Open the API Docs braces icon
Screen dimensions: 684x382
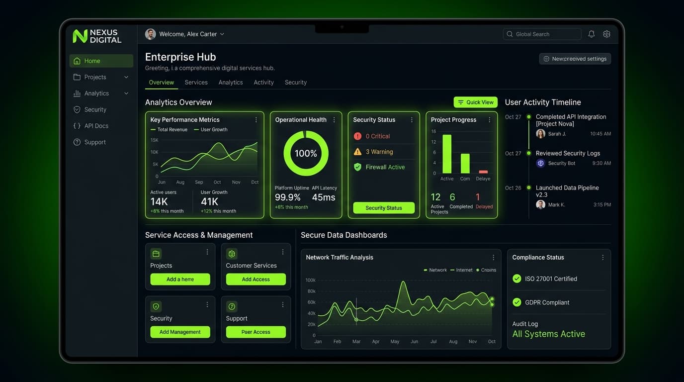tap(77, 126)
